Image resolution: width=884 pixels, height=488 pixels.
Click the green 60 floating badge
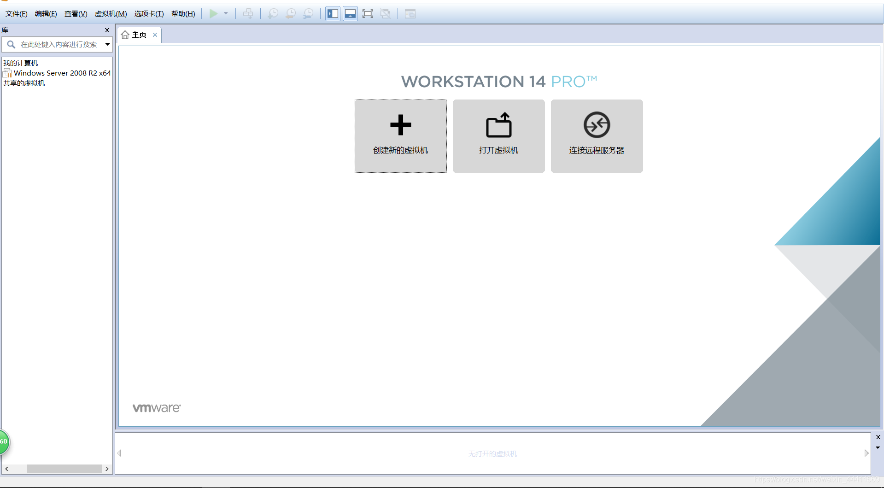click(4, 441)
